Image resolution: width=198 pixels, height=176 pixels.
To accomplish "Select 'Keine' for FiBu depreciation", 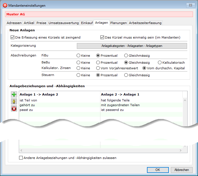I will tap(79, 56).
